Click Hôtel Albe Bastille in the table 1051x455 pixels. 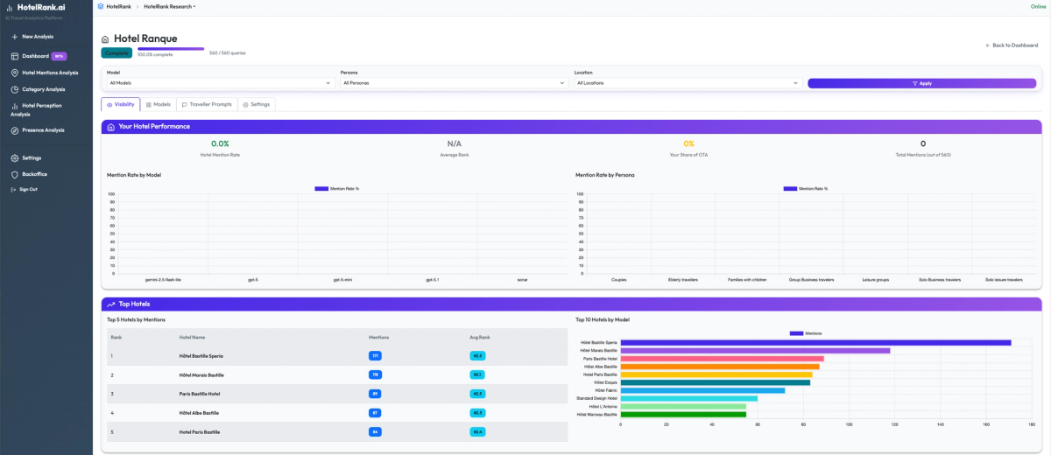coord(199,412)
